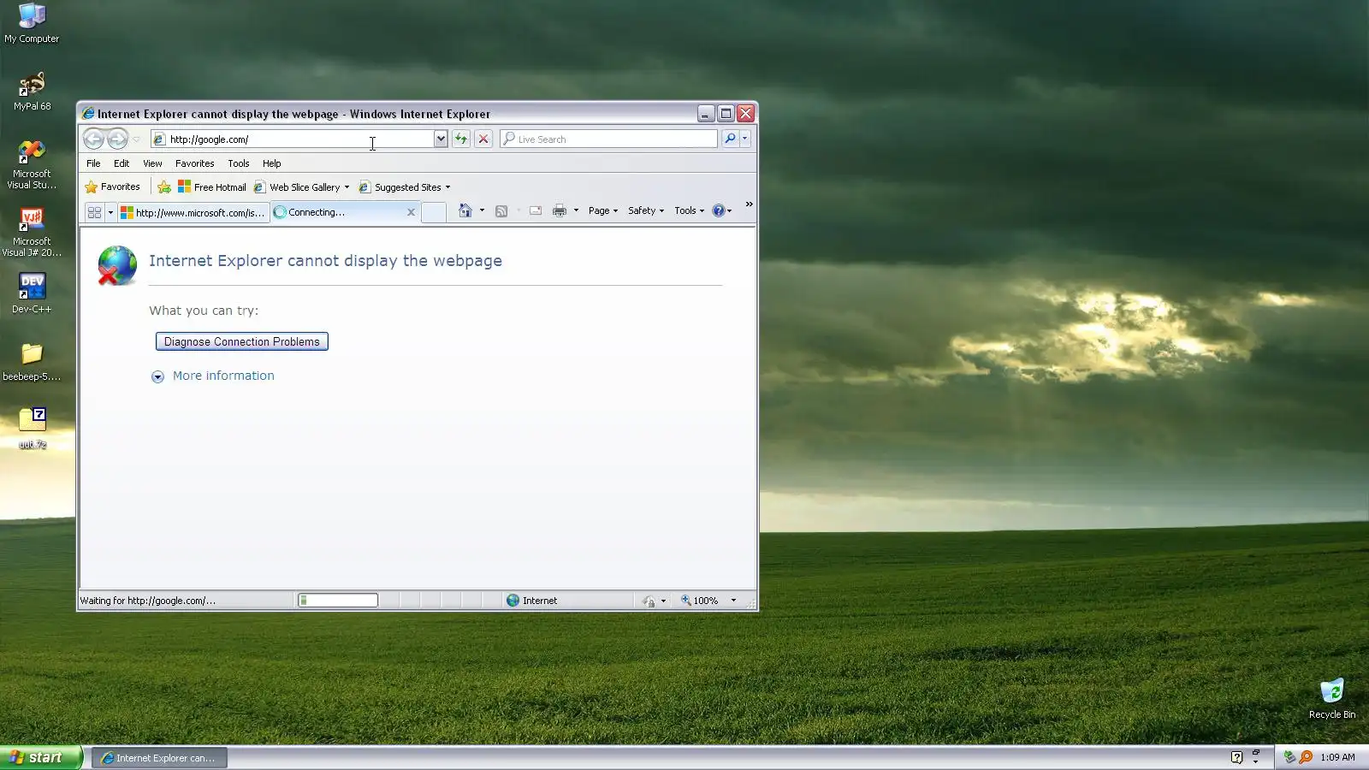Click the More information link text
The image size is (1369, 770).
(223, 376)
